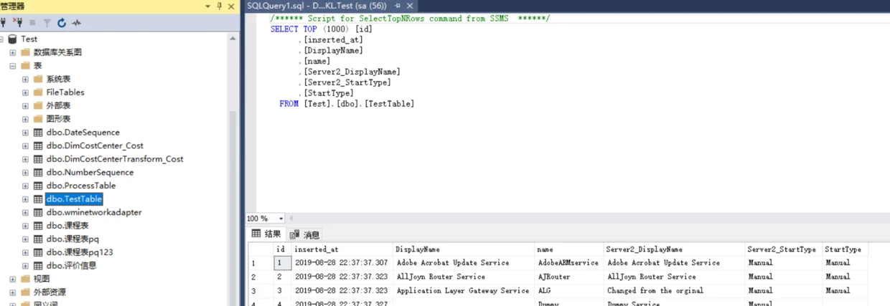Click the 'AJRouter' name cell

click(569, 277)
